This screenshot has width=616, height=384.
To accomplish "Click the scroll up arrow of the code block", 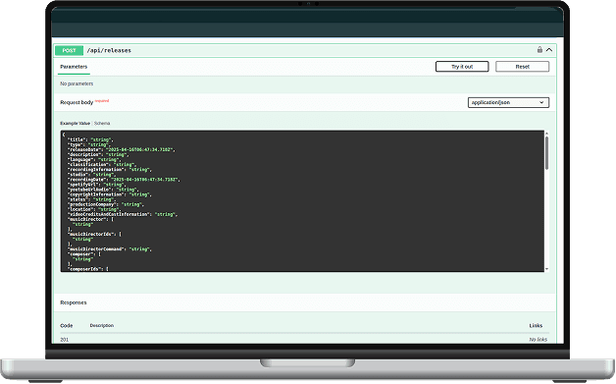I will coord(546,134).
